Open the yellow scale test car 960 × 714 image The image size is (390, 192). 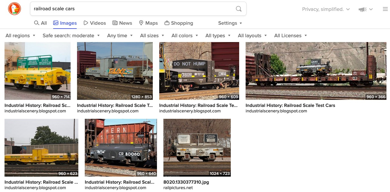click(37, 71)
